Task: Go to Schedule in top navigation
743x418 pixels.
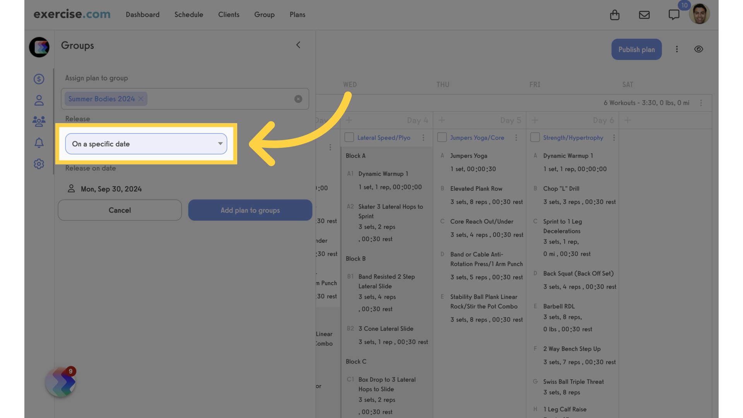Action: pos(188,15)
